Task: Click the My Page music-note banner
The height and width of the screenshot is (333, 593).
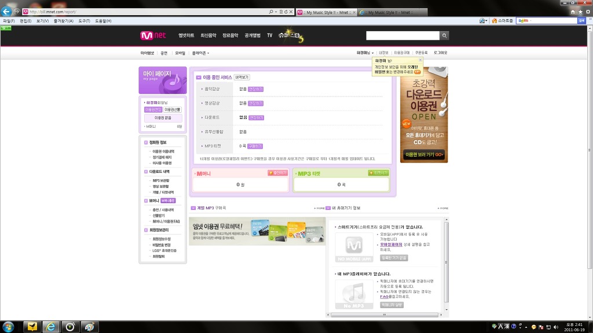Action: pyautogui.click(x=163, y=80)
